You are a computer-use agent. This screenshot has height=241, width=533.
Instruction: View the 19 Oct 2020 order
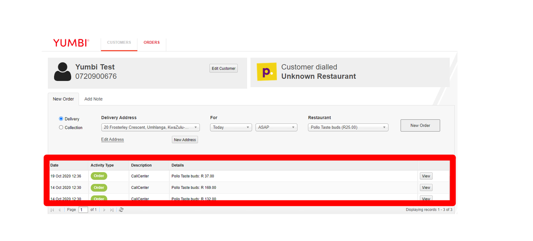point(426,176)
